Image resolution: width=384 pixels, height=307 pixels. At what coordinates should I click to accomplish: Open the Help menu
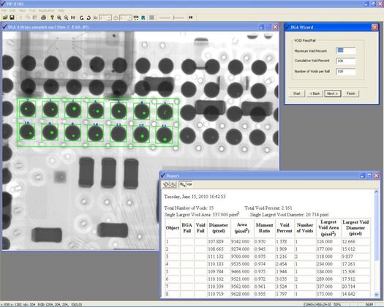tap(61, 11)
